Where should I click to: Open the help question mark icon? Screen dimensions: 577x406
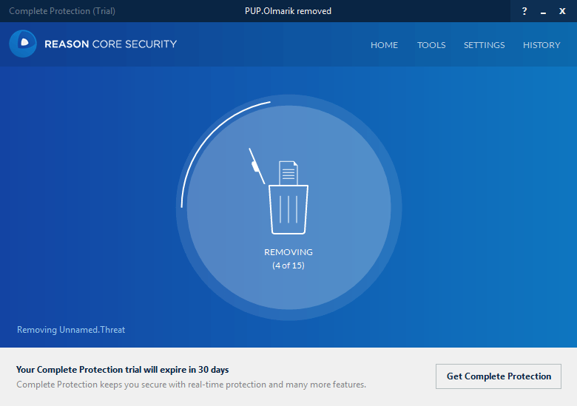[x=524, y=11]
